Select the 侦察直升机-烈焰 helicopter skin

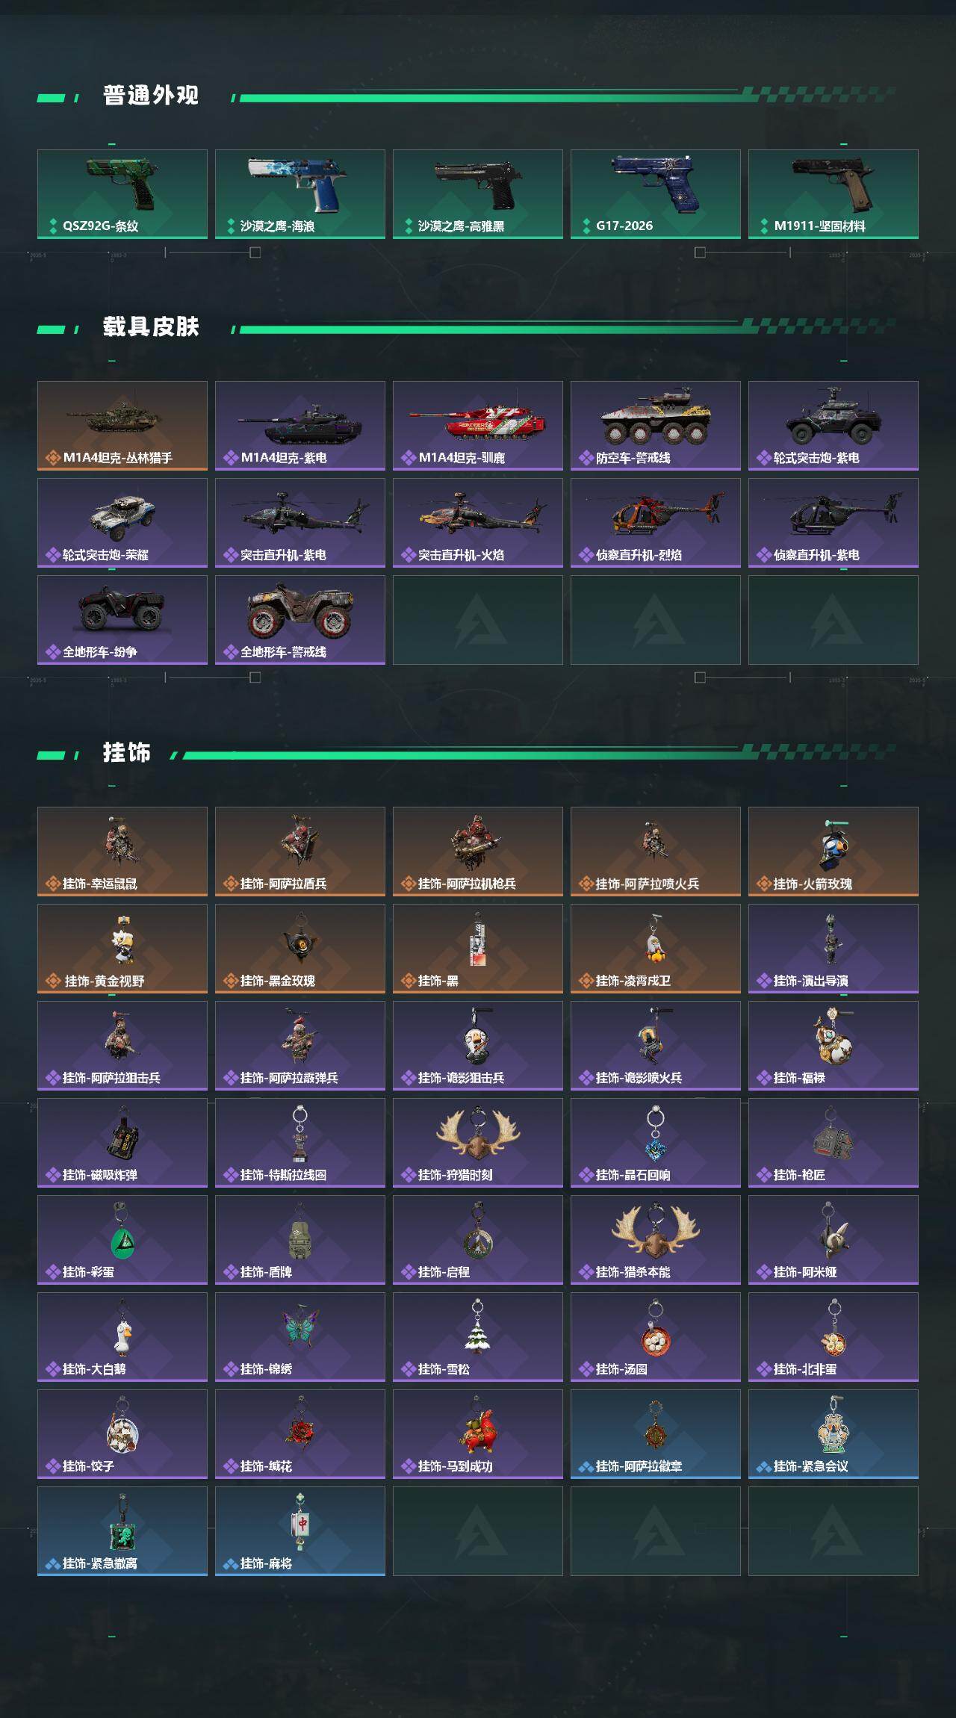pyautogui.click(x=656, y=523)
